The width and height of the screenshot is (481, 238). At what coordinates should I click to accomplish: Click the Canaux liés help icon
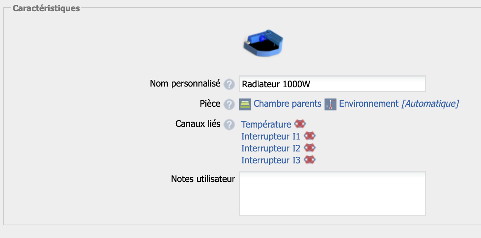click(229, 125)
